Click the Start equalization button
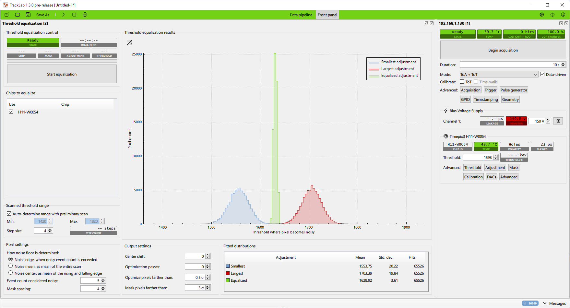Screen dimensions: 570x308 click(x=62, y=74)
